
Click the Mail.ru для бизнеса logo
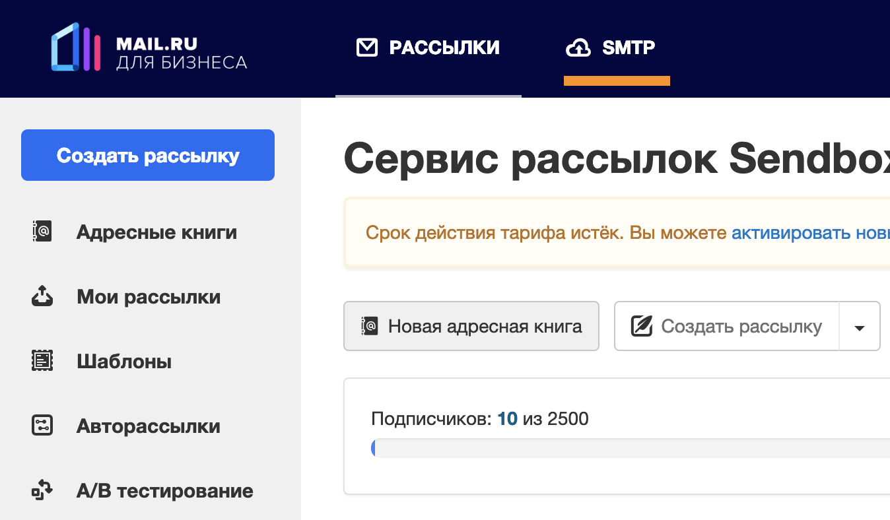click(149, 48)
